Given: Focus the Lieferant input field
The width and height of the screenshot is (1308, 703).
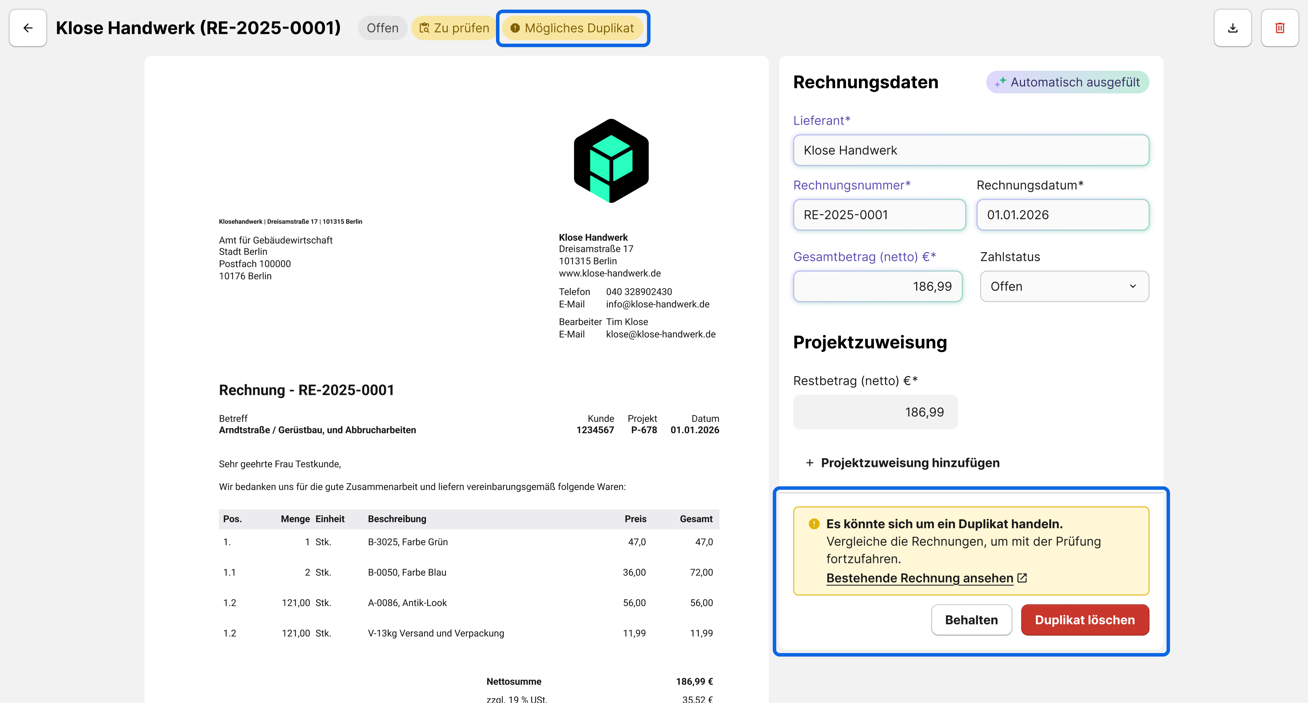Looking at the screenshot, I should [970, 150].
